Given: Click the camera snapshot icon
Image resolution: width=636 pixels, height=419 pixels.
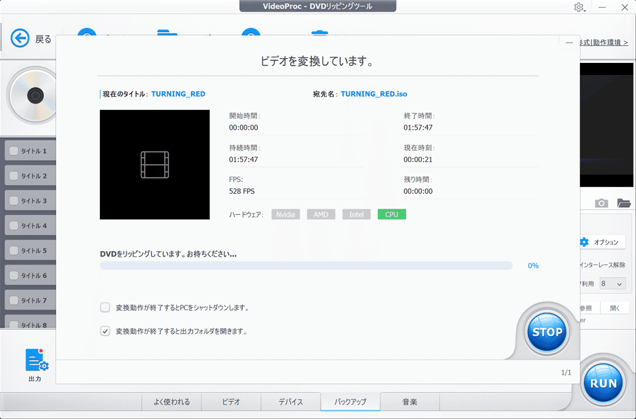Looking at the screenshot, I should (x=601, y=203).
